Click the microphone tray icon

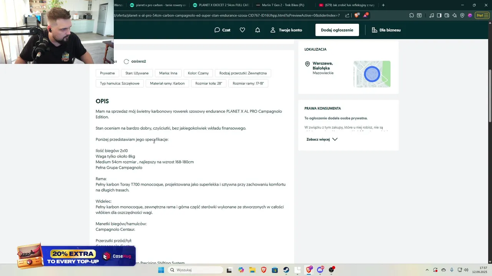[452, 270]
